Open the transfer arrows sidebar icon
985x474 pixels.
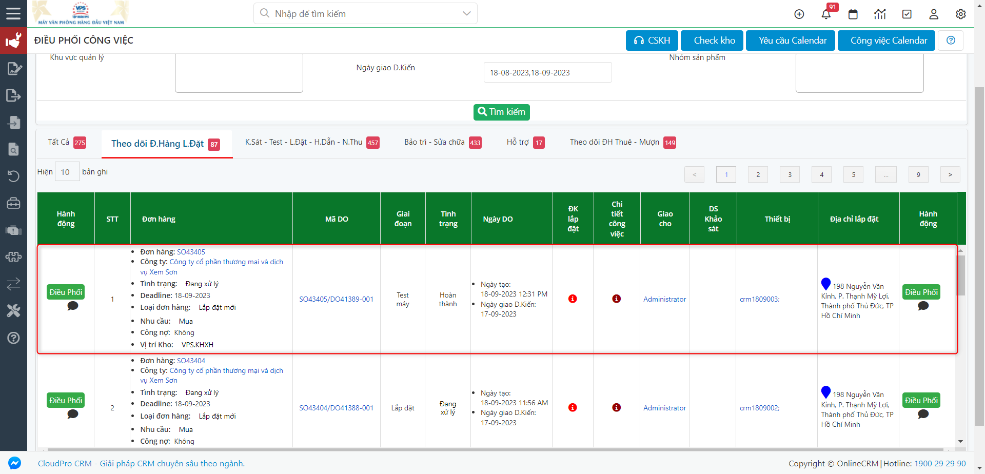(x=13, y=284)
